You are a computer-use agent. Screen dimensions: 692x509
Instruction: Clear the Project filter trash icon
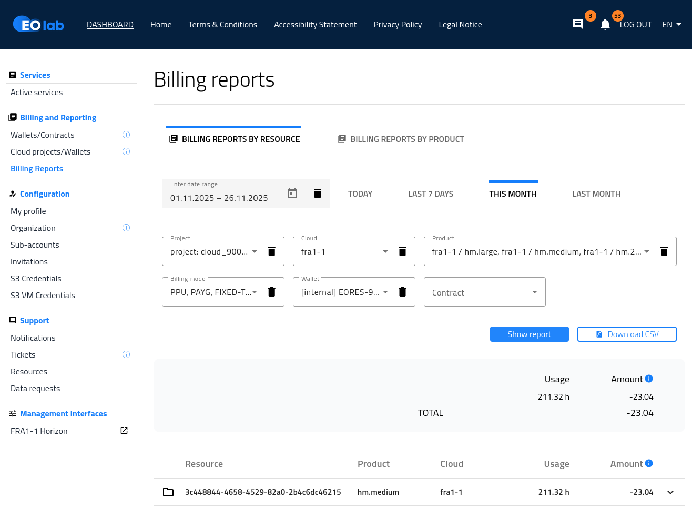click(272, 251)
